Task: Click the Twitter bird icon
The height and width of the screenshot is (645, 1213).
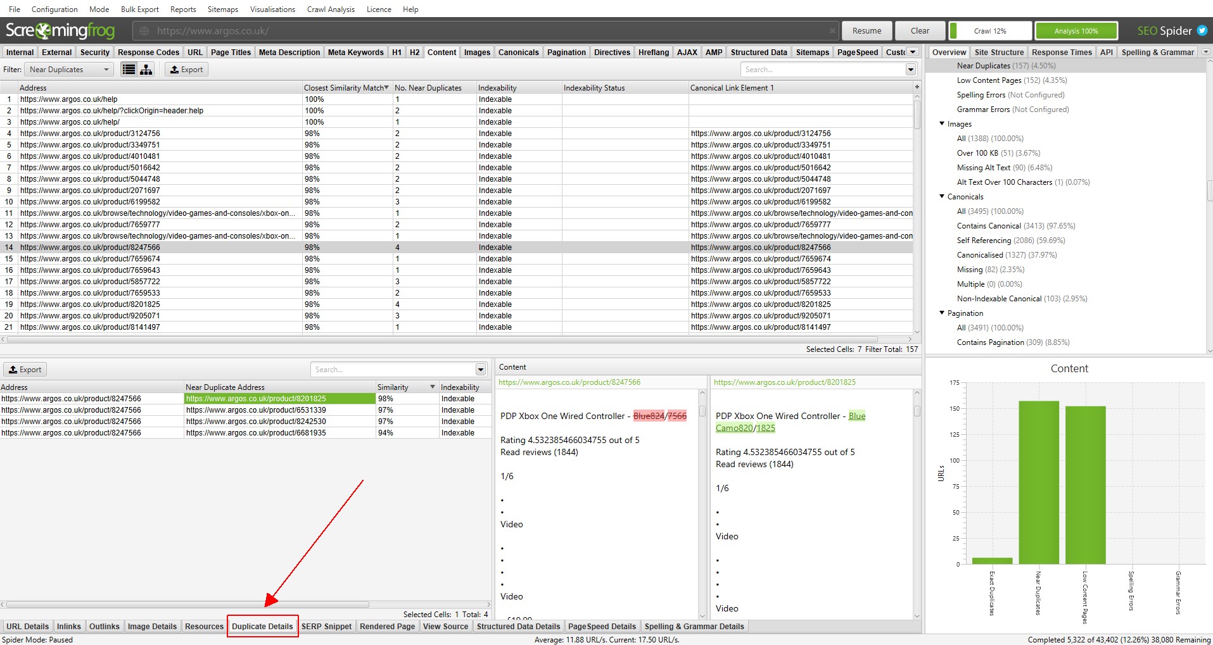Action: (x=1202, y=30)
